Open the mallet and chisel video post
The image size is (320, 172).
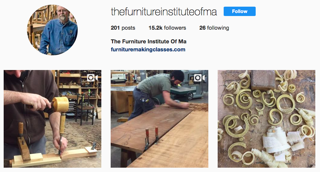(x=52, y=119)
